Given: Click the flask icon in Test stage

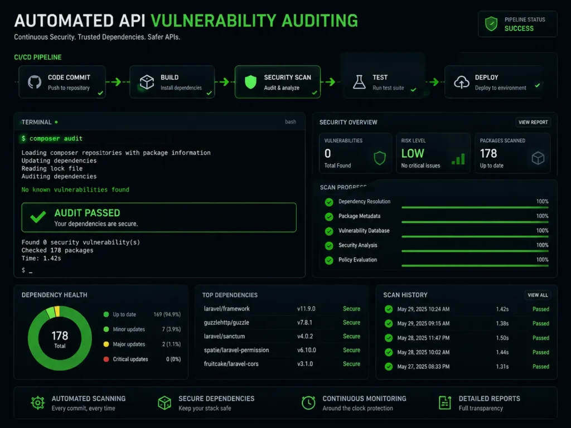Looking at the screenshot, I should click(x=359, y=82).
